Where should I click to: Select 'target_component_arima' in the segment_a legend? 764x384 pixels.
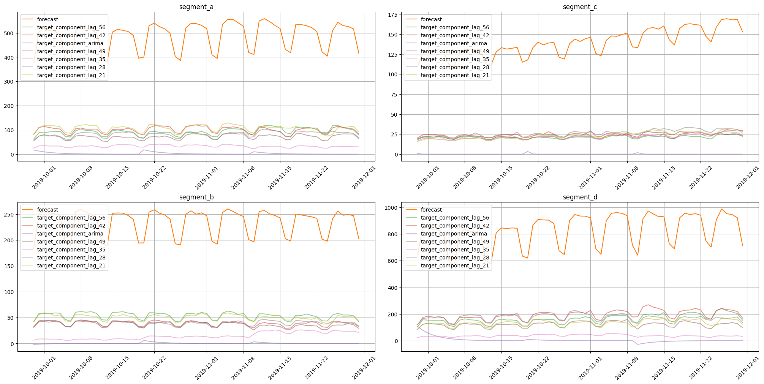(x=70, y=43)
